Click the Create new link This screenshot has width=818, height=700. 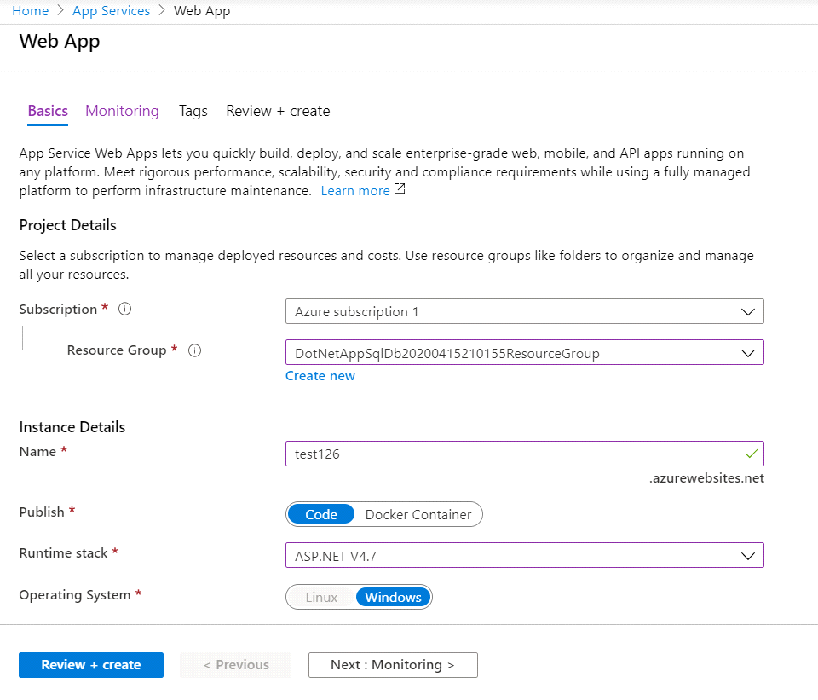320,376
